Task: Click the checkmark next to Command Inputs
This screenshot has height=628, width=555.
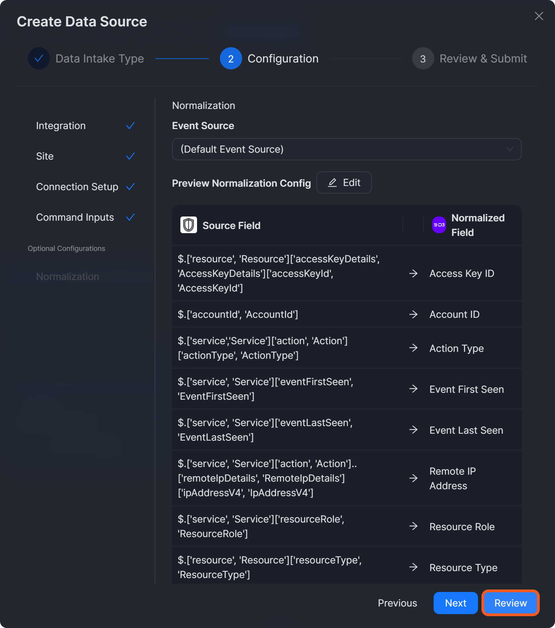Action: tap(130, 217)
